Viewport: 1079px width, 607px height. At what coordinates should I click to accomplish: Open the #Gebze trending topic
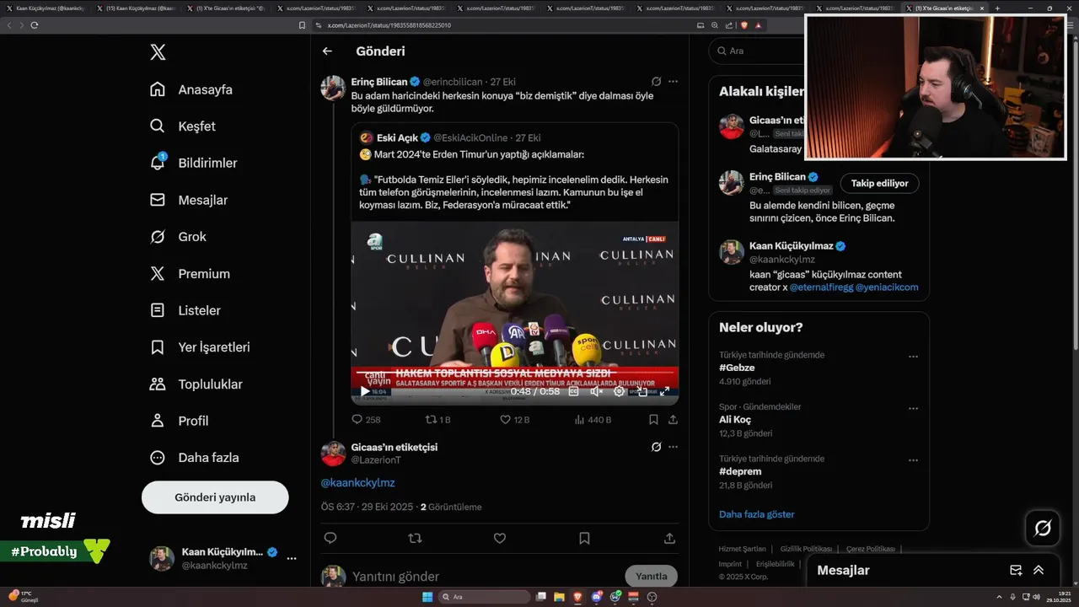[x=737, y=368]
